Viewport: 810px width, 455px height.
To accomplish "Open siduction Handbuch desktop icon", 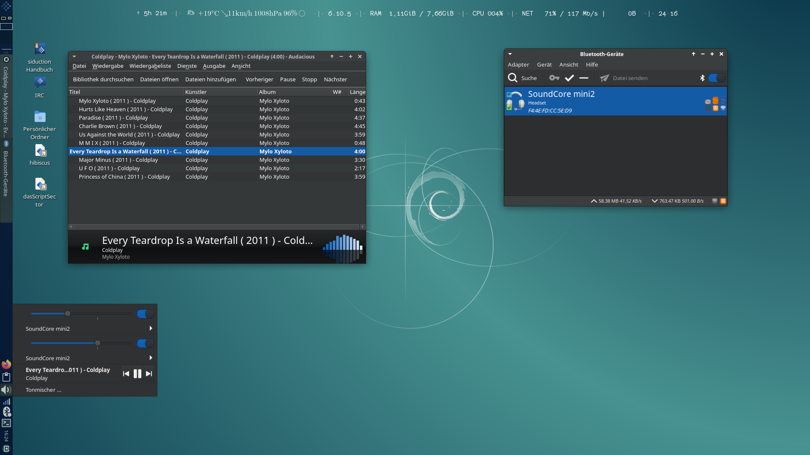I will pos(40,49).
